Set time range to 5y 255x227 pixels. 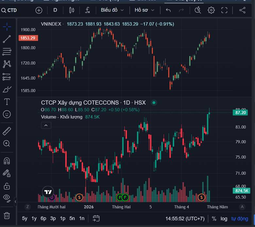coord(25,218)
